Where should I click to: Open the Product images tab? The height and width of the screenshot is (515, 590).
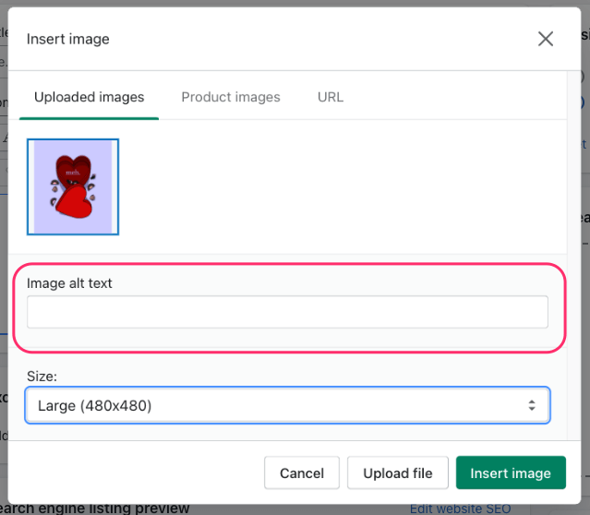pyautogui.click(x=231, y=97)
